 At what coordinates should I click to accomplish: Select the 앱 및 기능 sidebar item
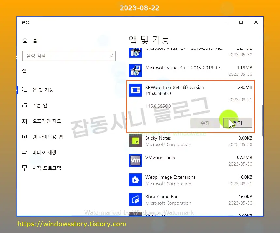click(x=43, y=90)
